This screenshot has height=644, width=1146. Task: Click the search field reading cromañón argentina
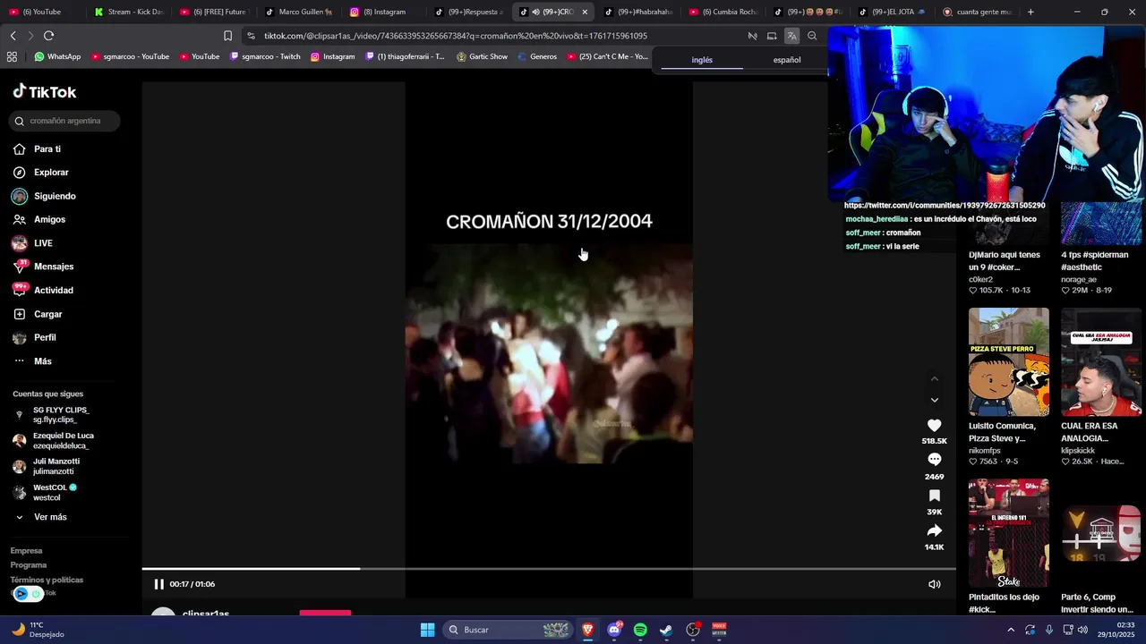[x=64, y=121]
